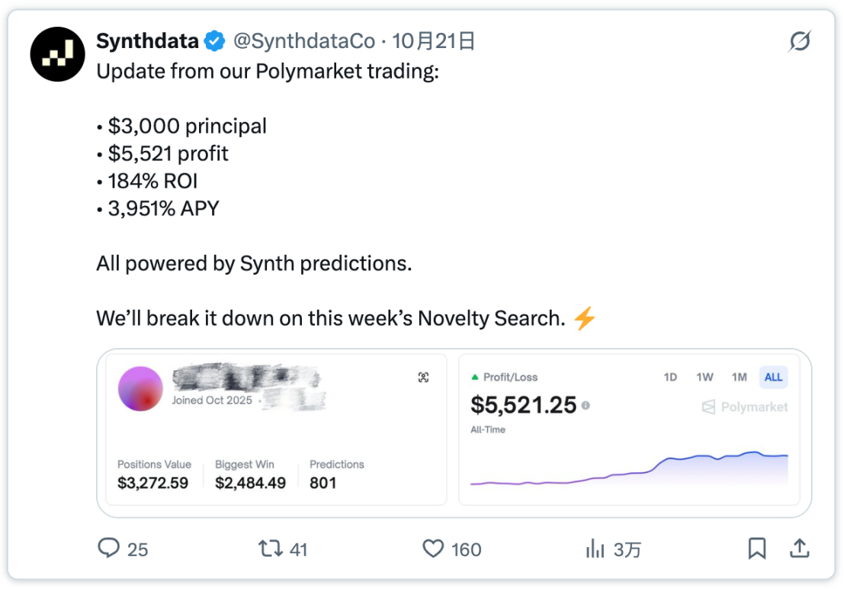Bookmark this post
The height and width of the screenshot is (589, 844).
[x=756, y=549]
